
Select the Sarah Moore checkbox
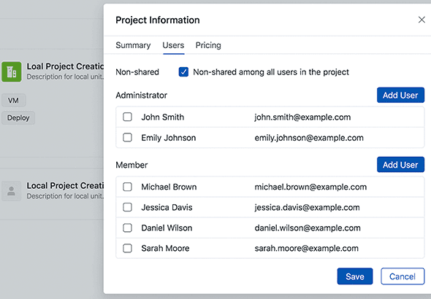click(127, 248)
